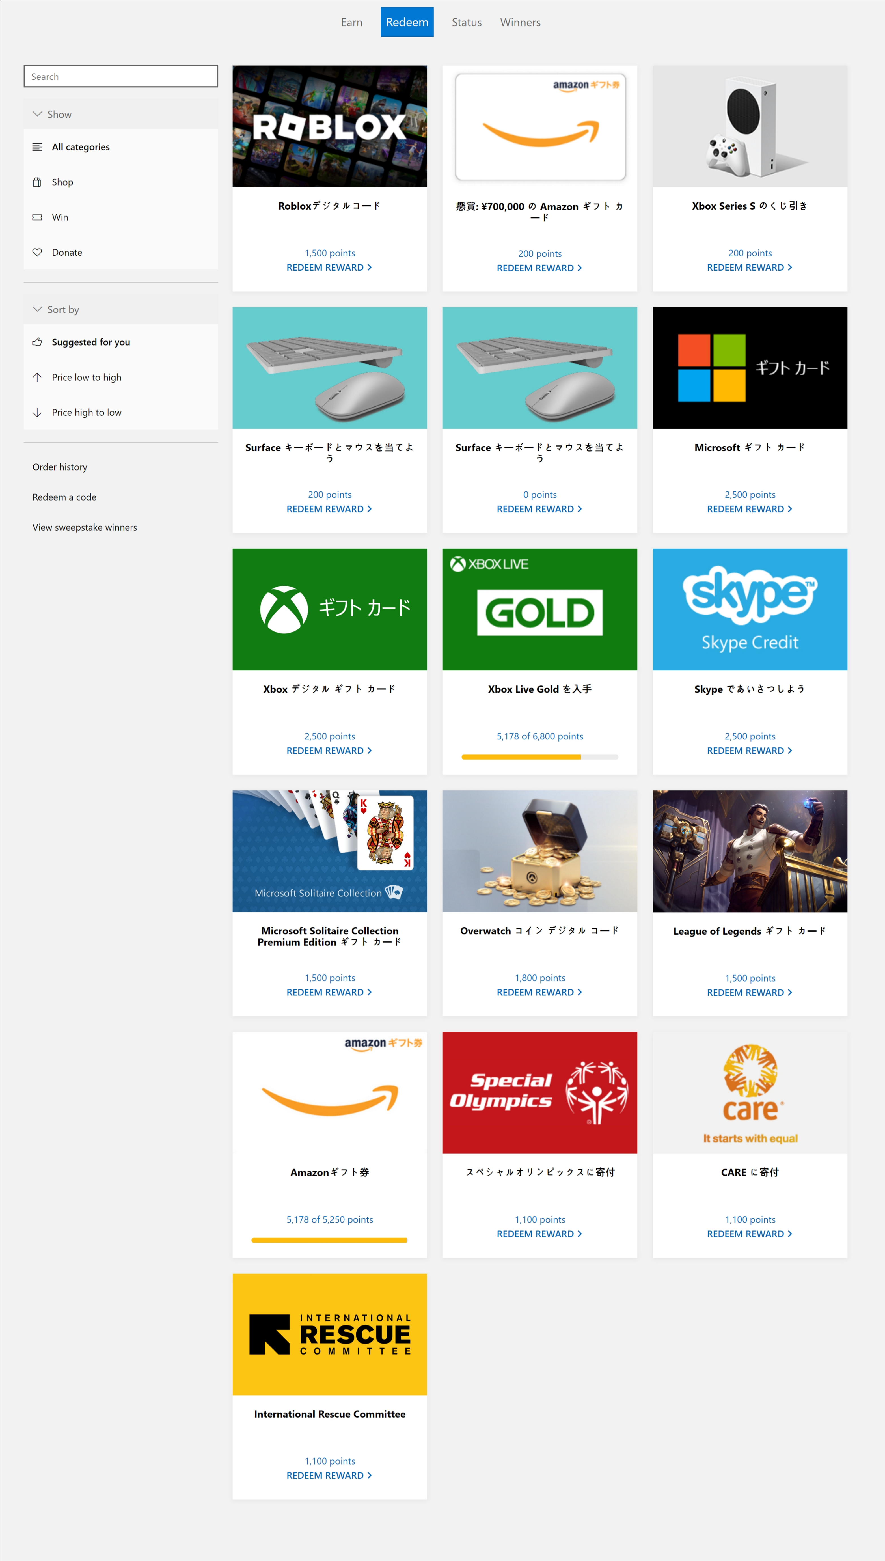Collapse the Sort by section

[38, 309]
